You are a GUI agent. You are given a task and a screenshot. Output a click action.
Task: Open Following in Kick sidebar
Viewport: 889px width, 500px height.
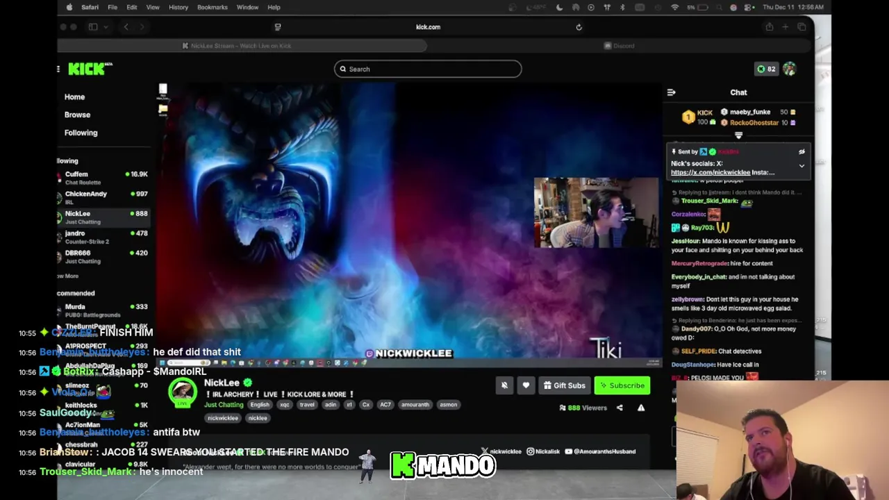tap(81, 133)
